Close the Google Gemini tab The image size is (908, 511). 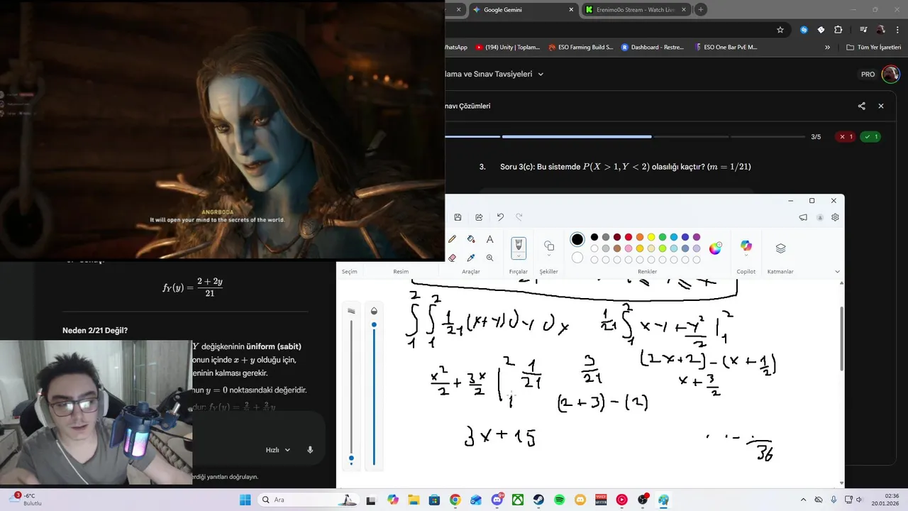pyautogui.click(x=571, y=10)
